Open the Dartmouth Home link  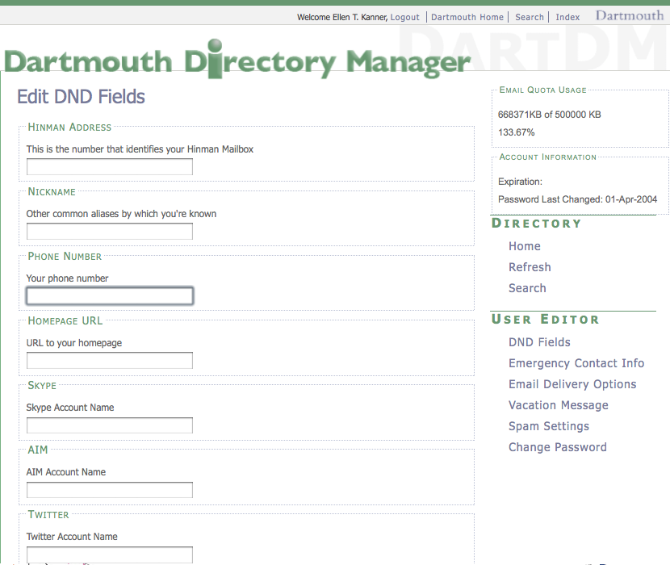tap(467, 17)
